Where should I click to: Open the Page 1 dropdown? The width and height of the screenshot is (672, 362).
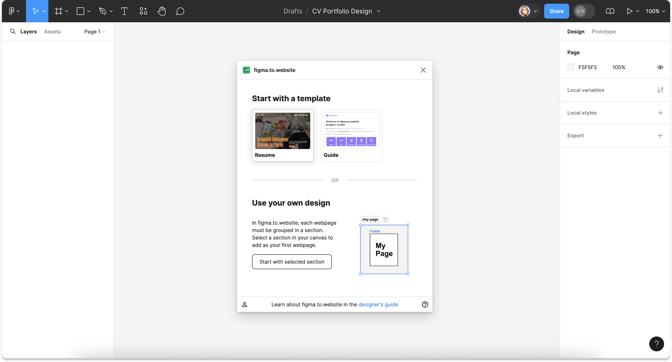click(95, 32)
